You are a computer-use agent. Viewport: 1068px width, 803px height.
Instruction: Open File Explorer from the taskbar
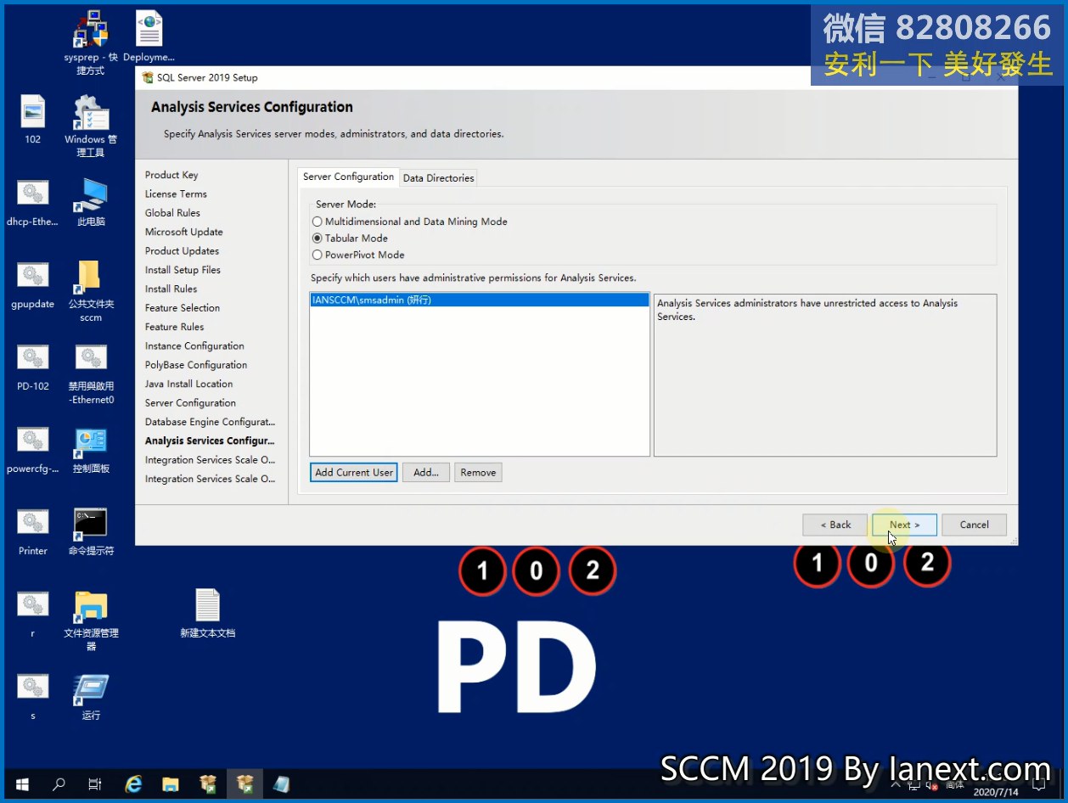pyautogui.click(x=171, y=785)
